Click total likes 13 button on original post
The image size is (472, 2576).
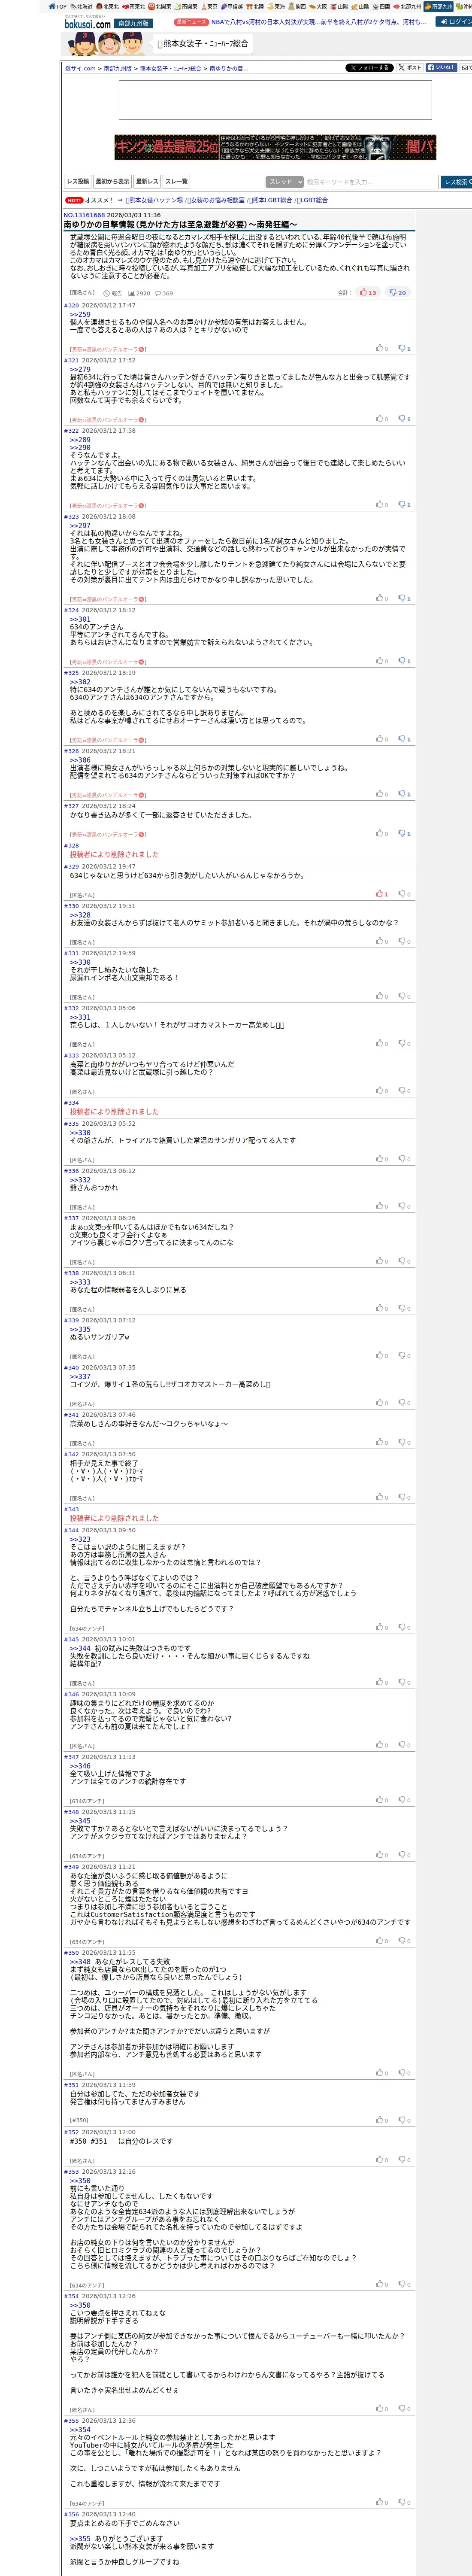pos(368,293)
